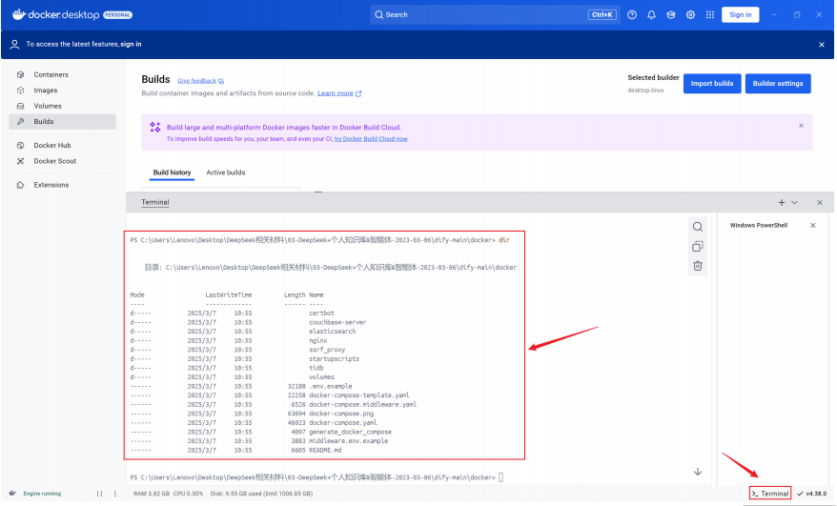Click sign in link in banner

(x=131, y=44)
